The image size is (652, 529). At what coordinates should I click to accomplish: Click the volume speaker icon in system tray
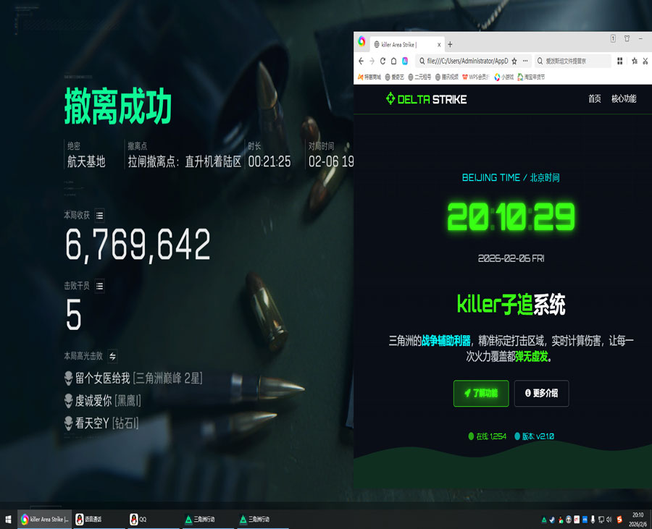tap(609, 519)
